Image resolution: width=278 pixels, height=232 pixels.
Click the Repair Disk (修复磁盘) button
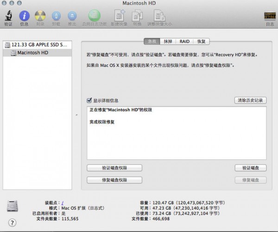251,180
